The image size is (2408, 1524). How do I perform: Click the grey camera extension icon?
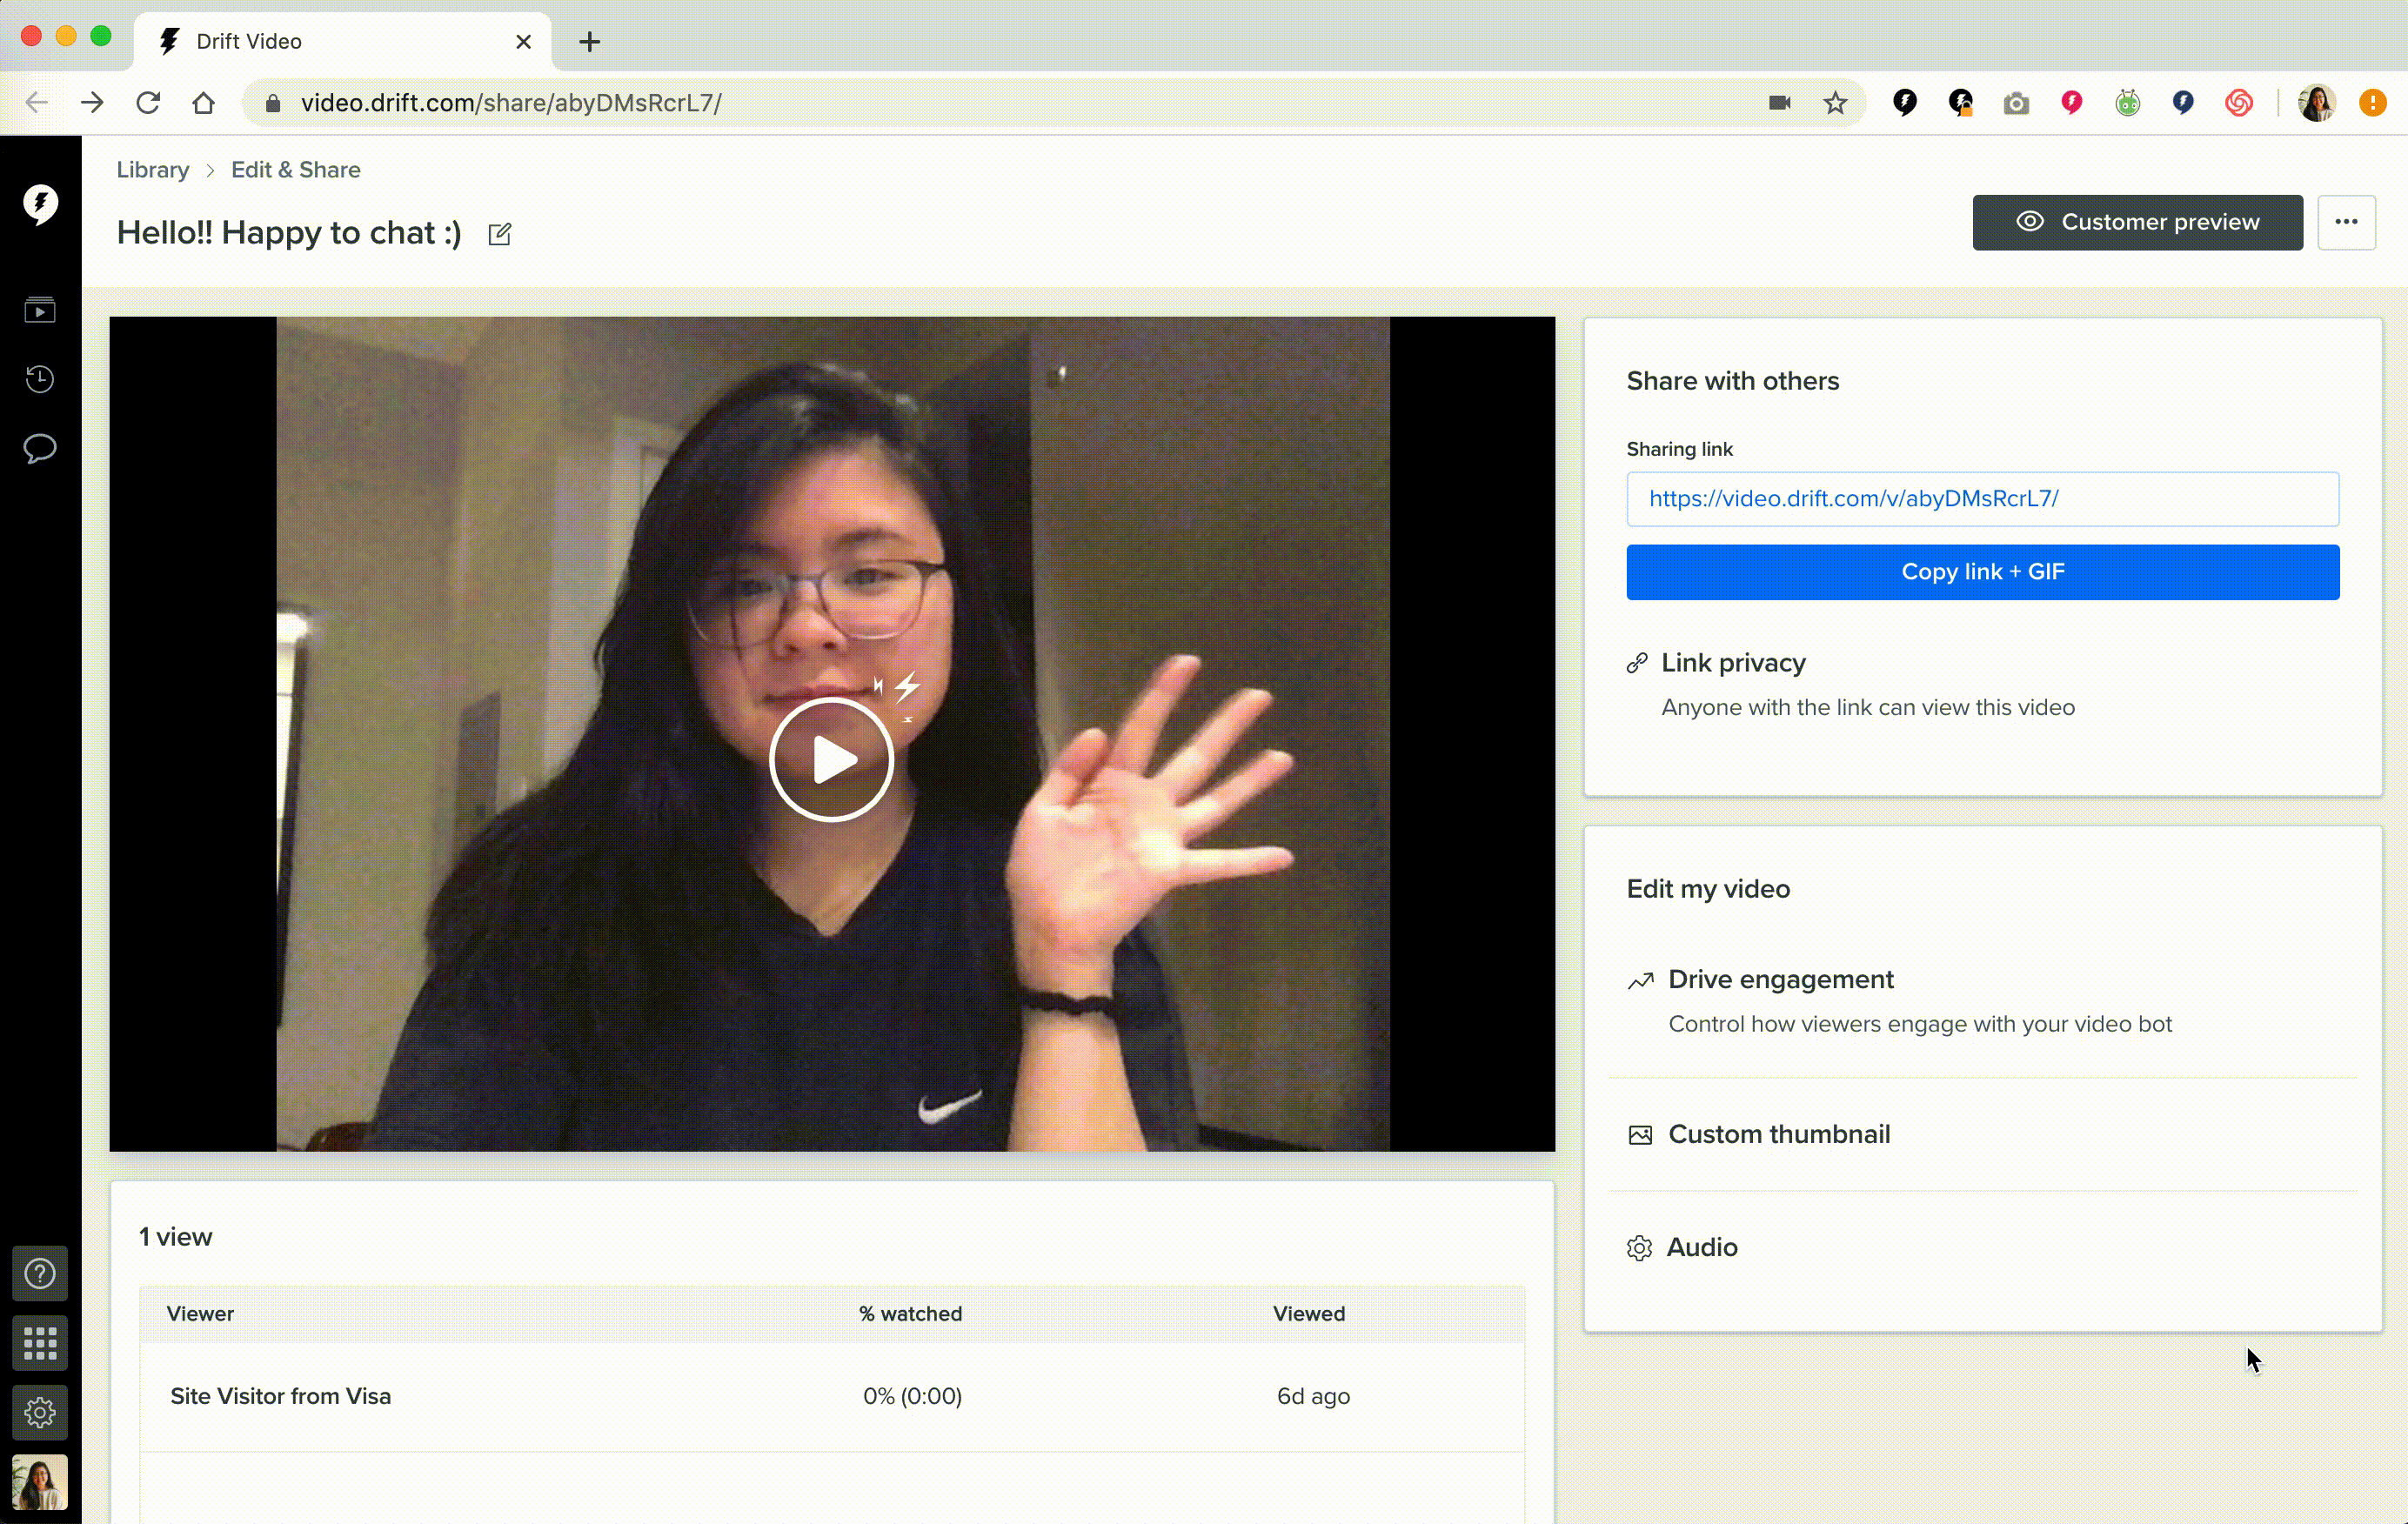(2016, 103)
